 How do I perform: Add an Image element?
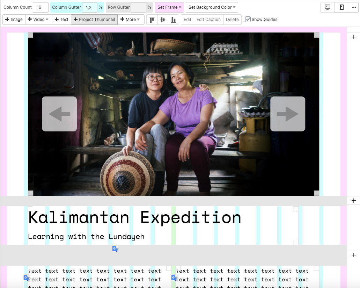(x=14, y=20)
